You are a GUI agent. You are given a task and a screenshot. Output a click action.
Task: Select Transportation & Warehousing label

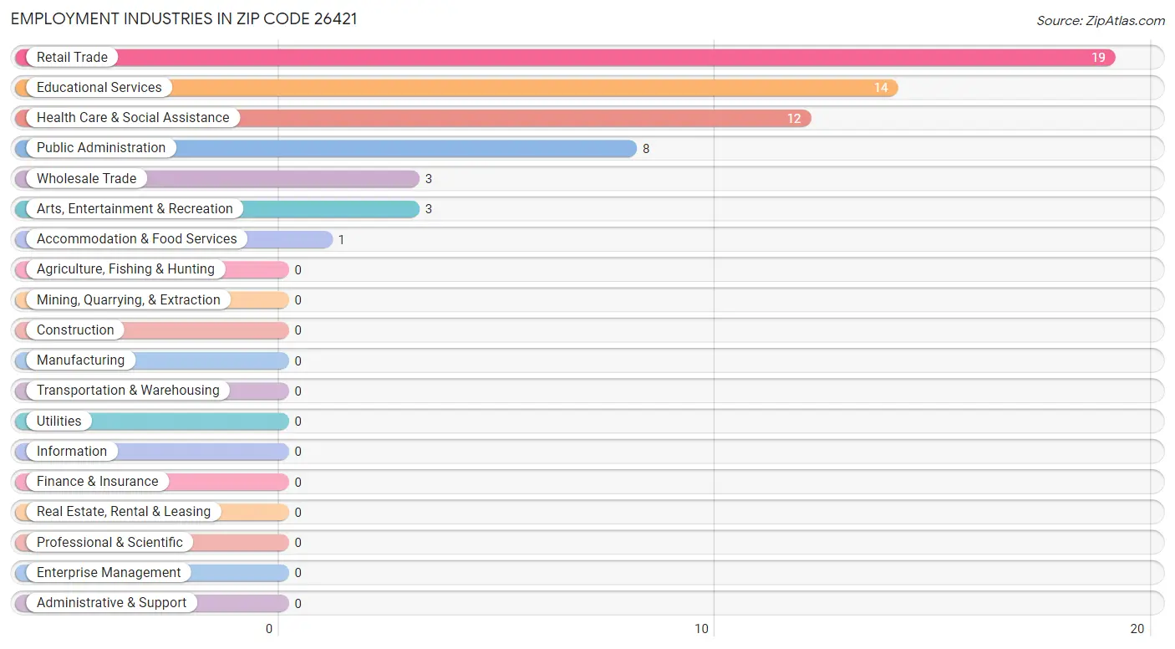pyautogui.click(x=128, y=390)
